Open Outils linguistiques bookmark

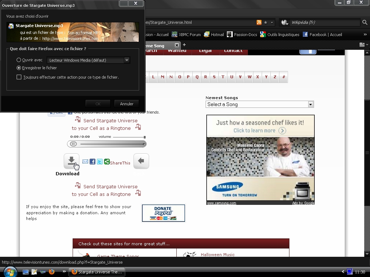coord(280,35)
